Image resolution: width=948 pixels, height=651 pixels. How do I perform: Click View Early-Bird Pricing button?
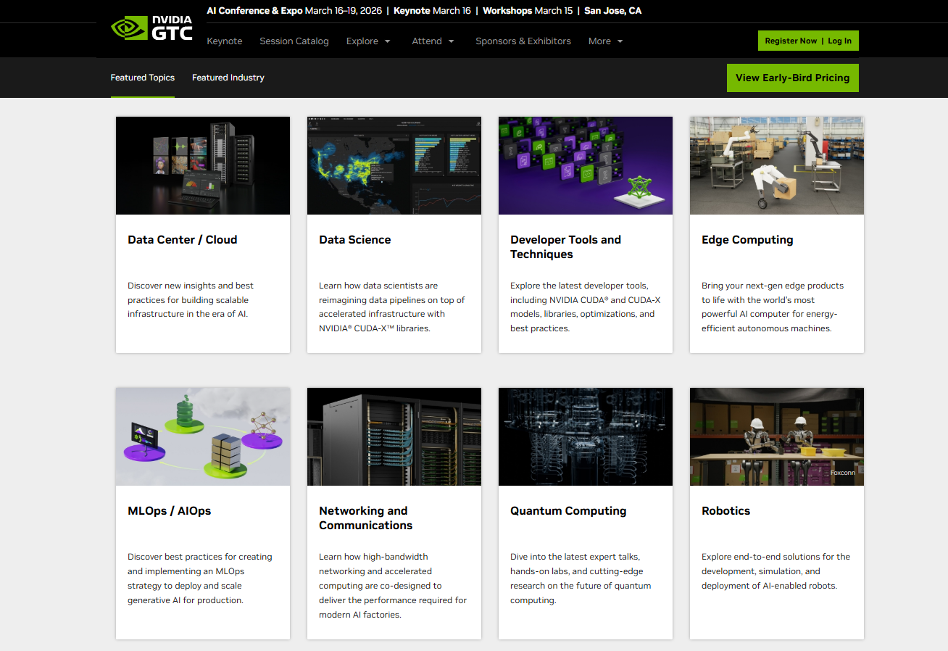click(792, 78)
